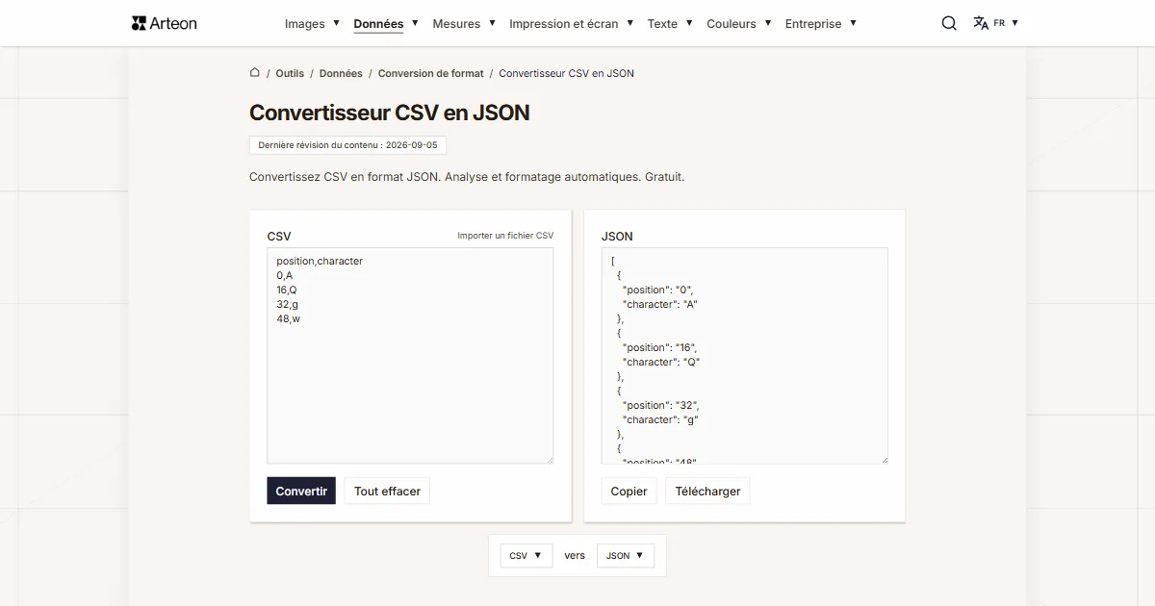The height and width of the screenshot is (606, 1155).
Task: Click the '16,Q' CSV line
Action: (x=287, y=290)
